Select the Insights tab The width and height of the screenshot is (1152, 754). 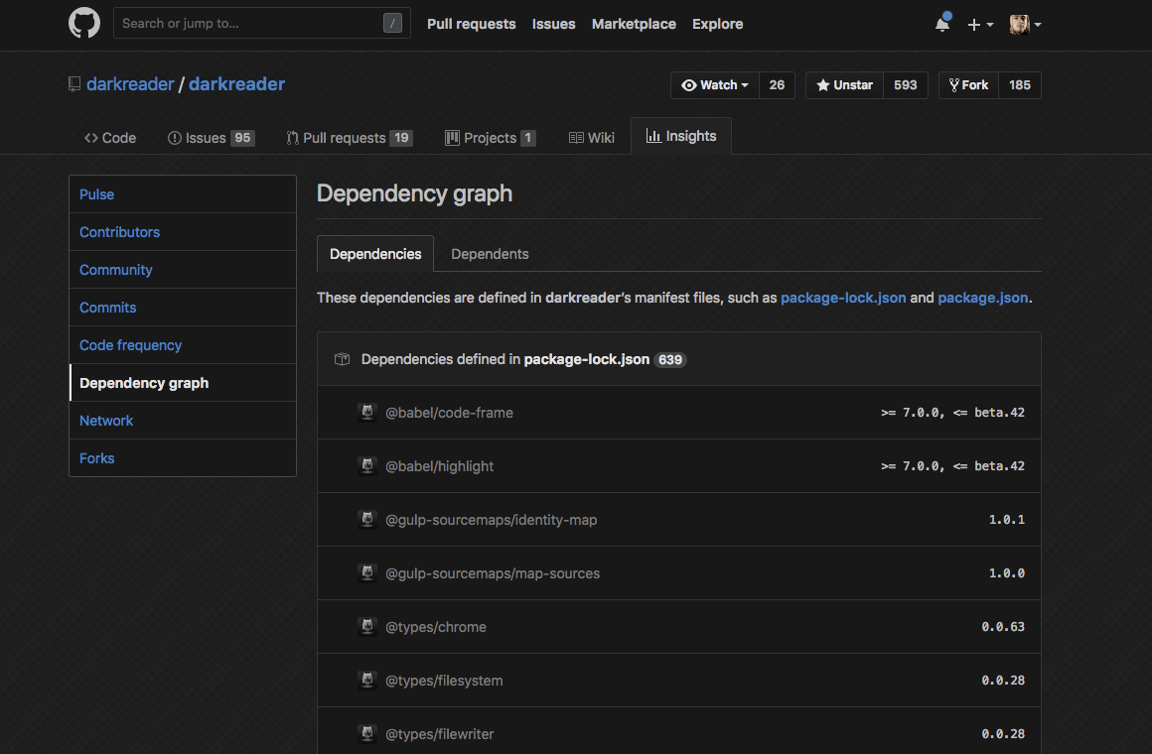681,136
